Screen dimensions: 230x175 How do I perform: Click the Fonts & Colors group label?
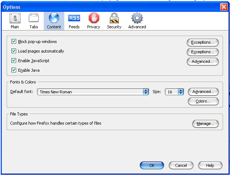23,82
